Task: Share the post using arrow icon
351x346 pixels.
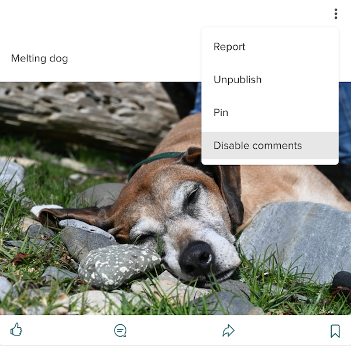Action: [x=228, y=330]
